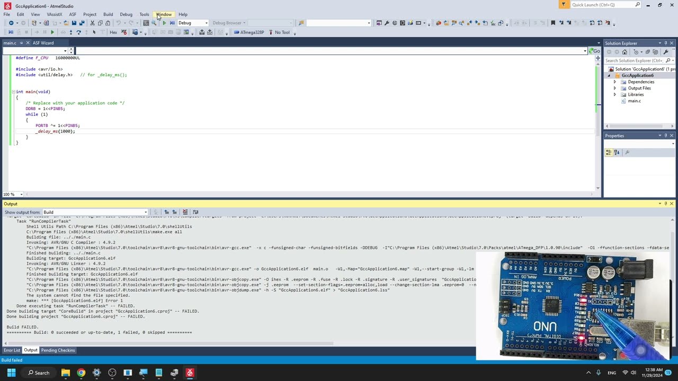Click the Build failed status text
The height and width of the screenshot is (381, 678).
pos(12,360)
